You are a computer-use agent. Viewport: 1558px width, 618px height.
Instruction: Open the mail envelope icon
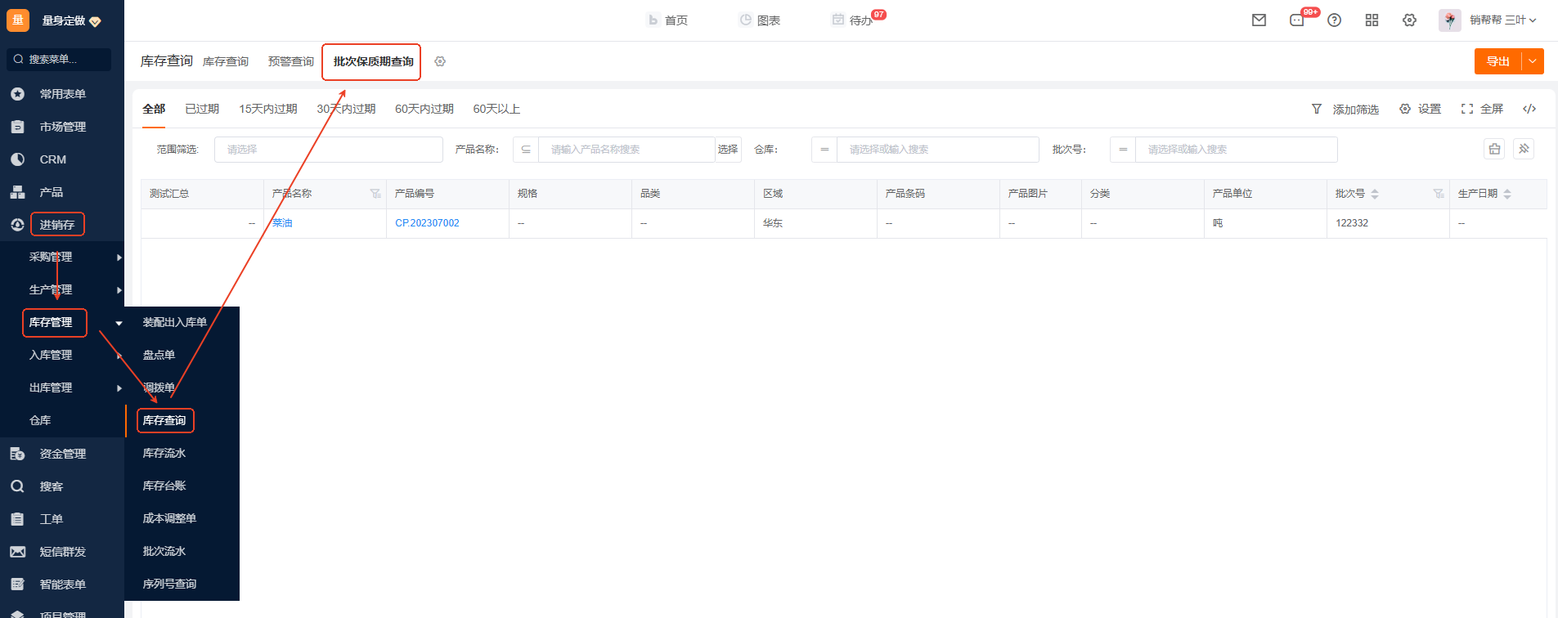(x=1259, y=20)
